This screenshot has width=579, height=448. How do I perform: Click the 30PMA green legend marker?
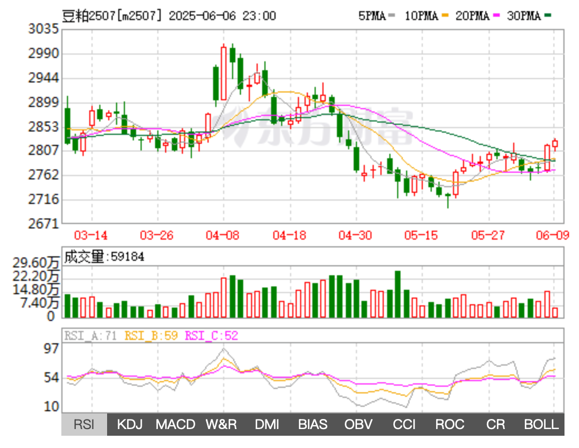(x=548, y=16)
